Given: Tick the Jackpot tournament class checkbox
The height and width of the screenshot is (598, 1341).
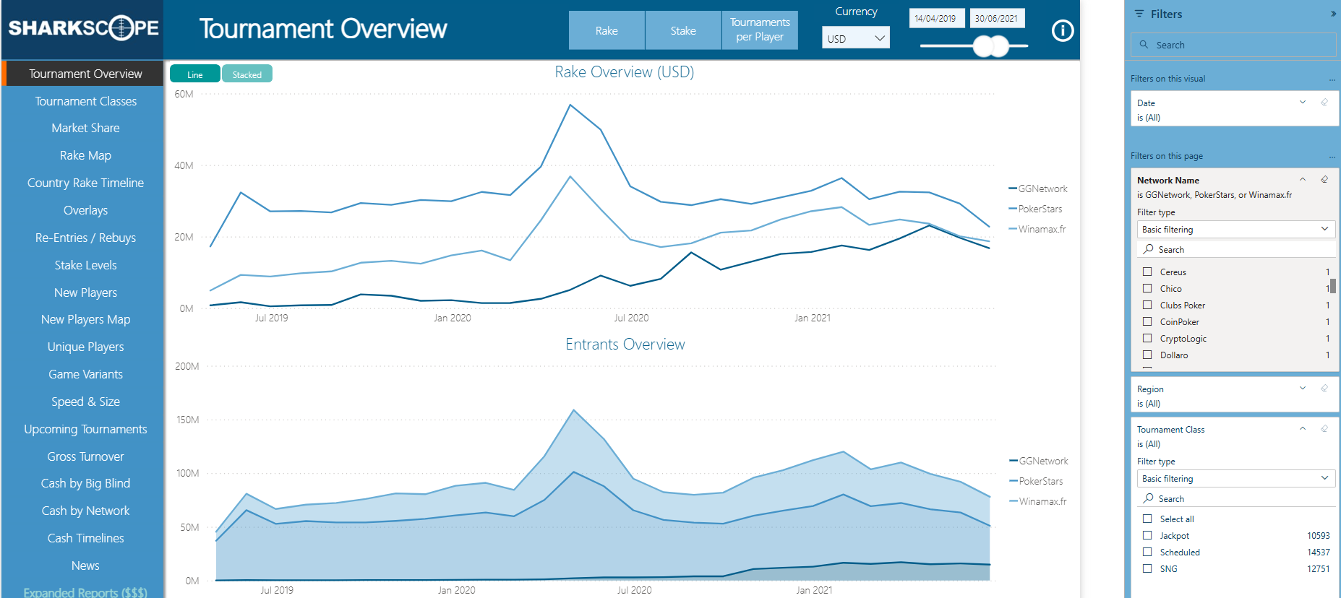Looking at the screenshot, I should (1147, 535).
